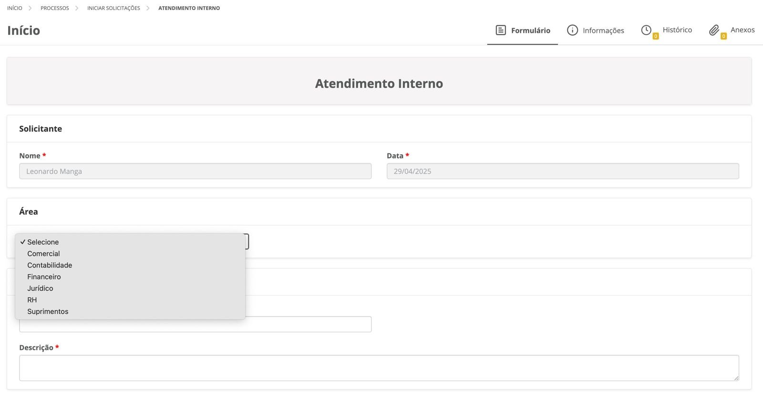Navigate to INÍCIO breadcrumb link
The height and width of the screenshot is (396, 763).
tap(15, 8)
